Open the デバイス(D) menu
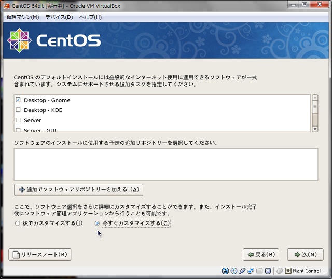This screenshot has height=279, width=332. (x=59, y=17)
